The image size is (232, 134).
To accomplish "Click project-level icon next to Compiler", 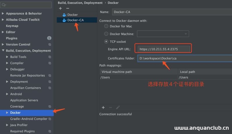I will click(x=50, y=63).
